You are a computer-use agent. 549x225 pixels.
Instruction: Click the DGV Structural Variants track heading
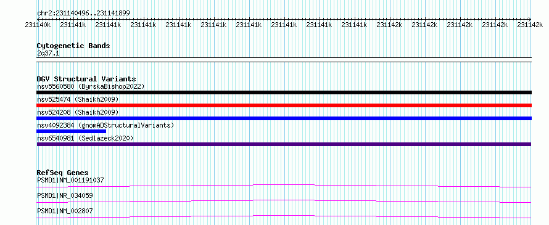pos(86,79)
